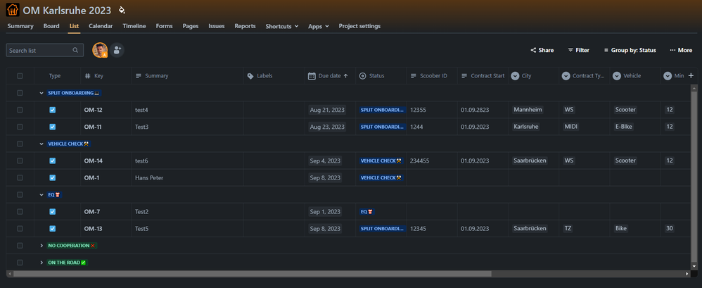Click the horizontal scrollbar thumb
The image size is (702, 288).
click(252, 273)
